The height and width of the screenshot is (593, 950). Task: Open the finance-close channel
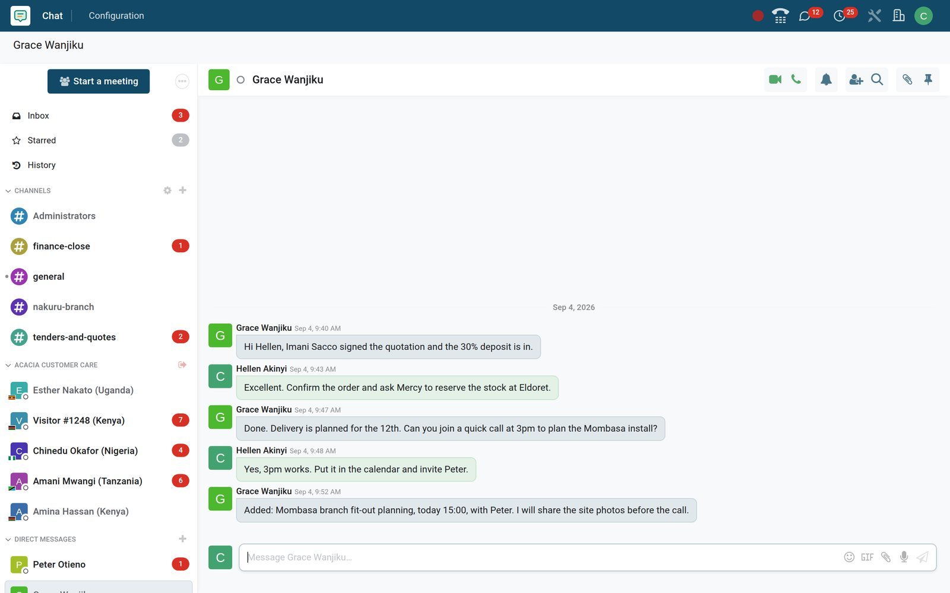pyautogui.click(x=99, y=246)
